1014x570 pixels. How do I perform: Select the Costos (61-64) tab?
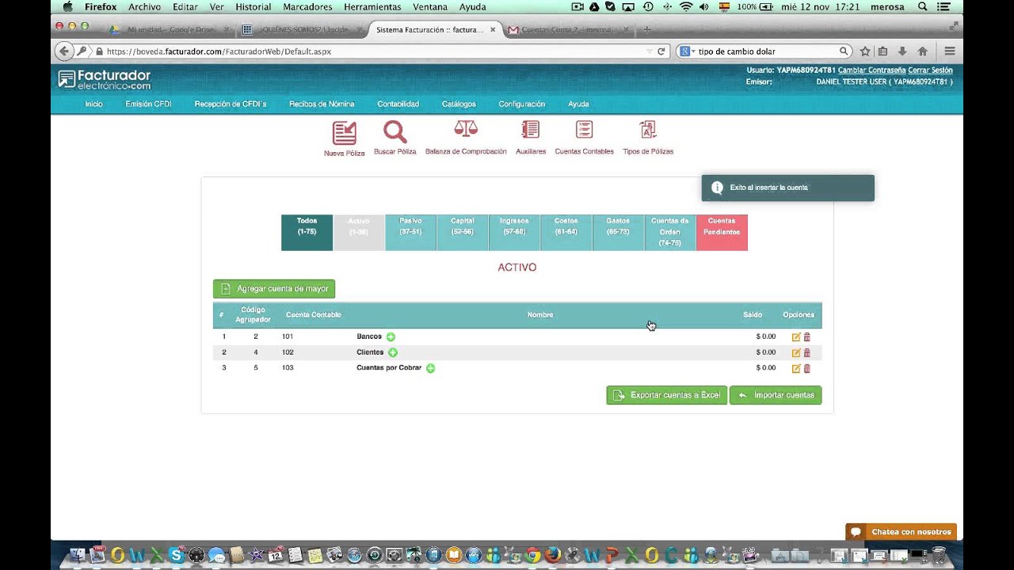(x=566, y=233)
